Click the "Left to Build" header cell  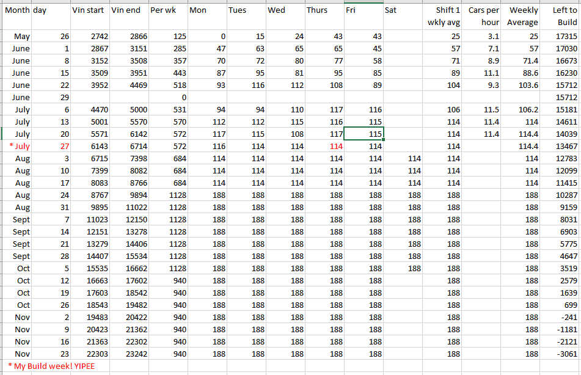pos(561,16)
